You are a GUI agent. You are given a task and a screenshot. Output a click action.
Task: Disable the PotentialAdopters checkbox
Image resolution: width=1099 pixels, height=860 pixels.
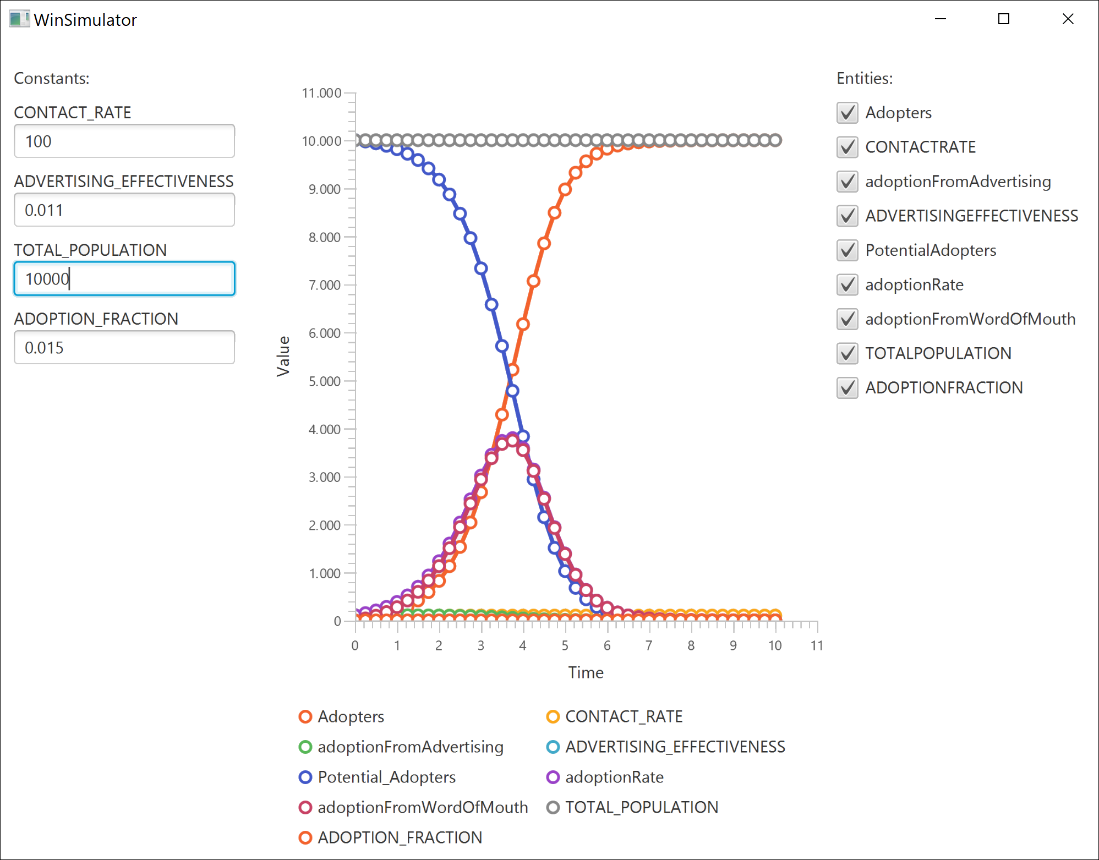coord(847,250)
